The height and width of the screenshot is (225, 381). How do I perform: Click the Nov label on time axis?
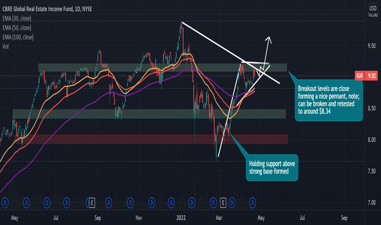[x=139, y=218]
